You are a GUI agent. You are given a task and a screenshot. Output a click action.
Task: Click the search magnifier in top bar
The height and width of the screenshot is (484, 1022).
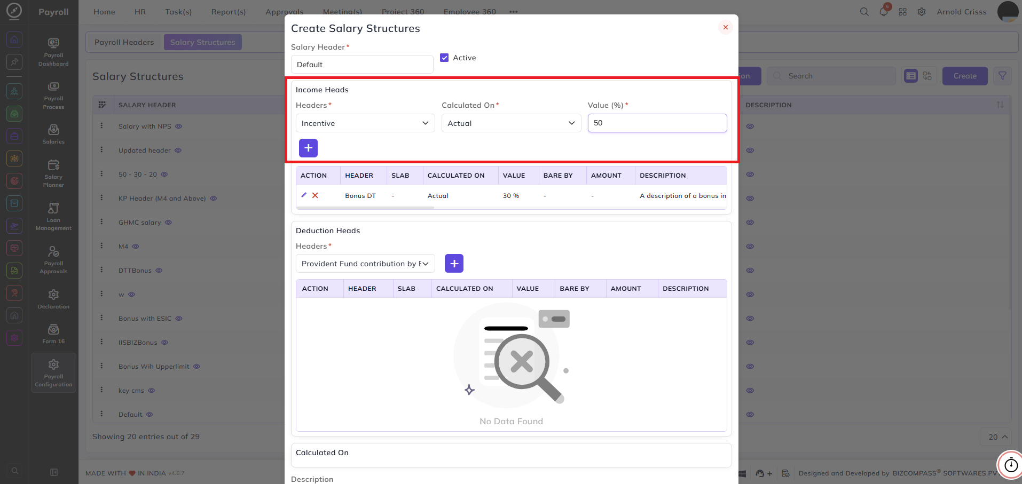tap(864, 12)
